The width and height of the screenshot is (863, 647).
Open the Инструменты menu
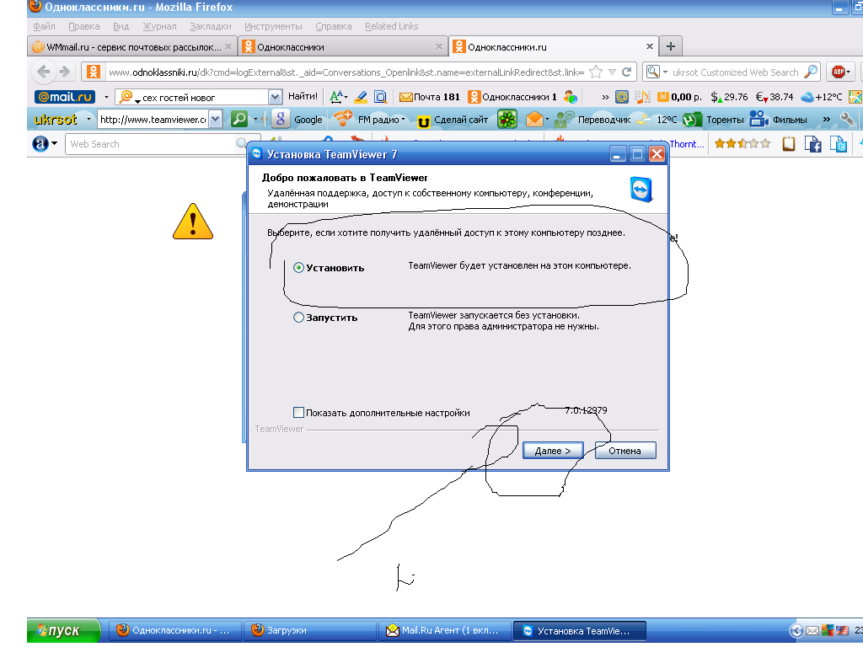pyautogui.click(x=273, y=26)
